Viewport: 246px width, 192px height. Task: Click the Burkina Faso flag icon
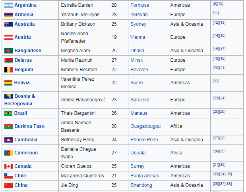pos(8,126)
